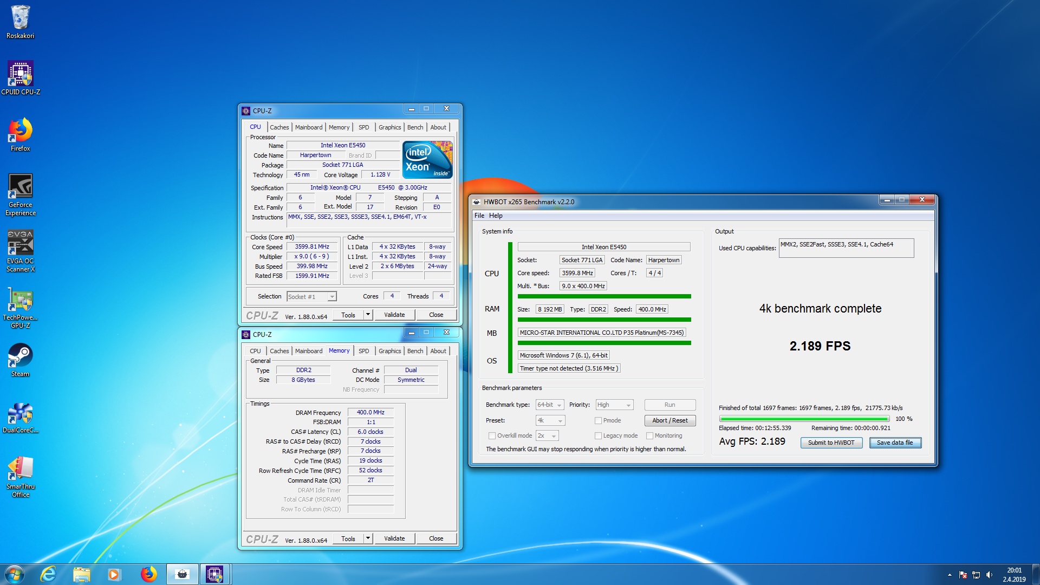
Task: Switch to Bench tab in top CPU-Z
Action: click(415, 127)
